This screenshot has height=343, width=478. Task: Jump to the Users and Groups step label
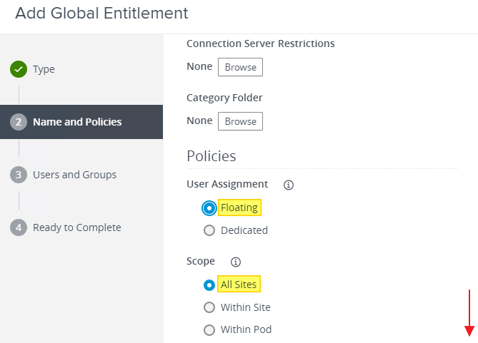74,175
